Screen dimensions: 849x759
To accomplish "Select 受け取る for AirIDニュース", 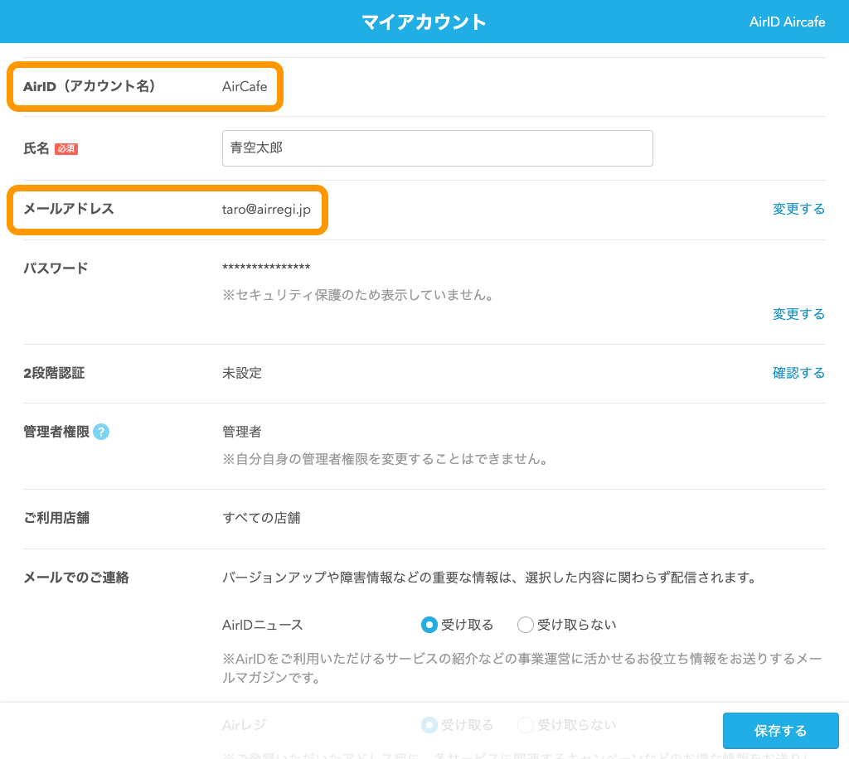I will click(429, 625).
